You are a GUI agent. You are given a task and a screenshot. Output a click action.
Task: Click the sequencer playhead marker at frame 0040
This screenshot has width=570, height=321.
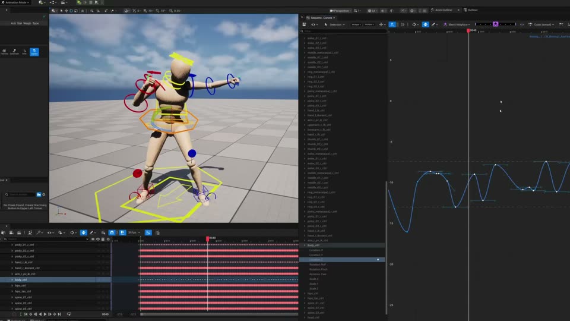tap(208, 239)
